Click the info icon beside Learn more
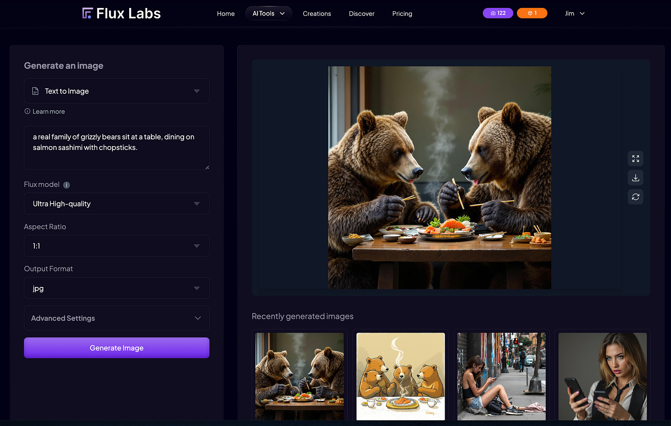The width and height of the screenshot is (671, 426). coord(27,111)
